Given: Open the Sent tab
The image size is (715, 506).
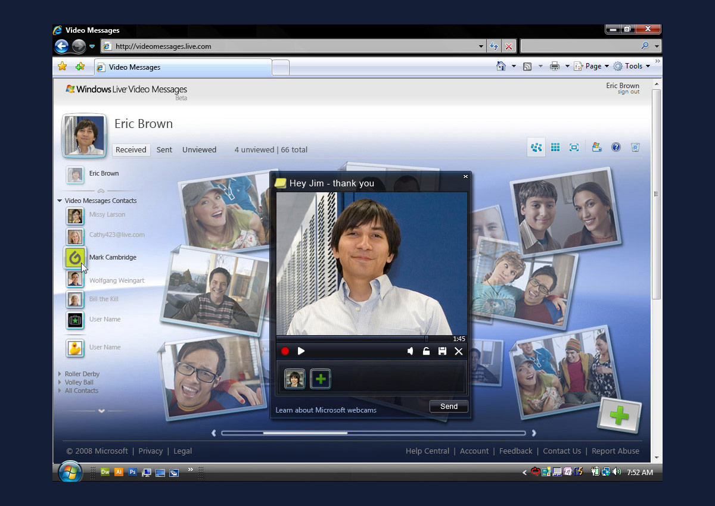Looking at the screenshot, I should pyautogui.click(x=164, y=150).
